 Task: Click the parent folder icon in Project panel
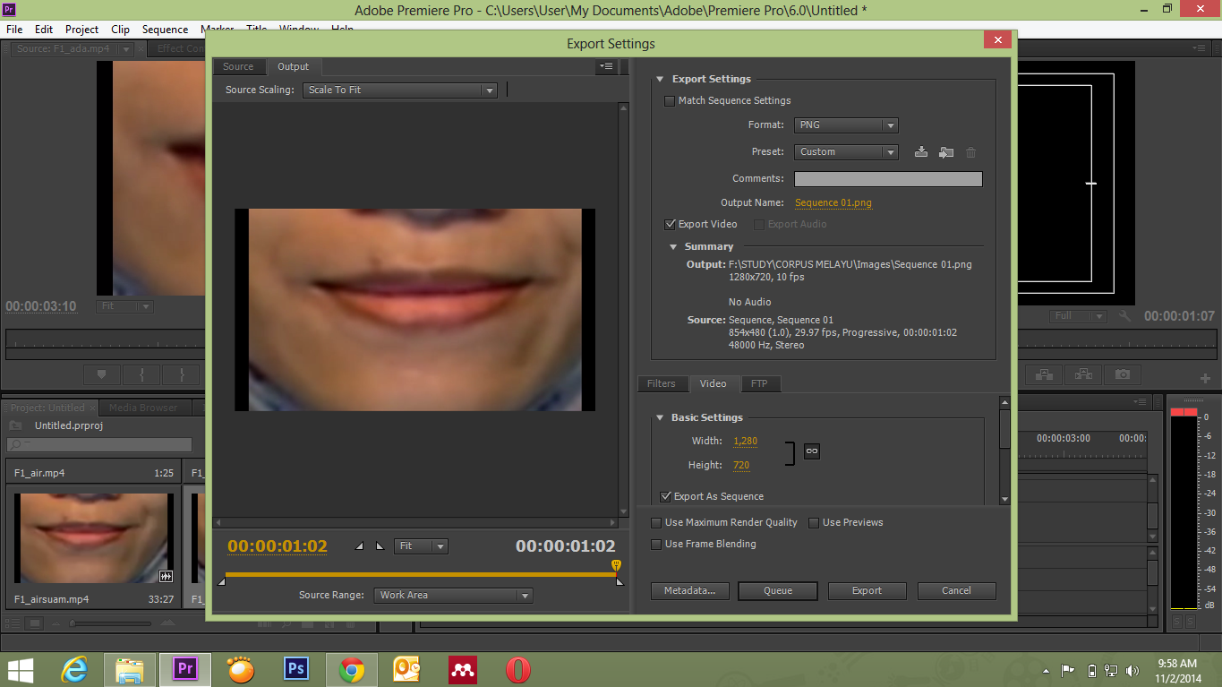click(x=15, y=425)
